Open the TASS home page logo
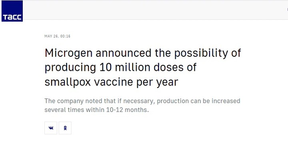Viewport: 288px width, 144px height. [12, 11]
